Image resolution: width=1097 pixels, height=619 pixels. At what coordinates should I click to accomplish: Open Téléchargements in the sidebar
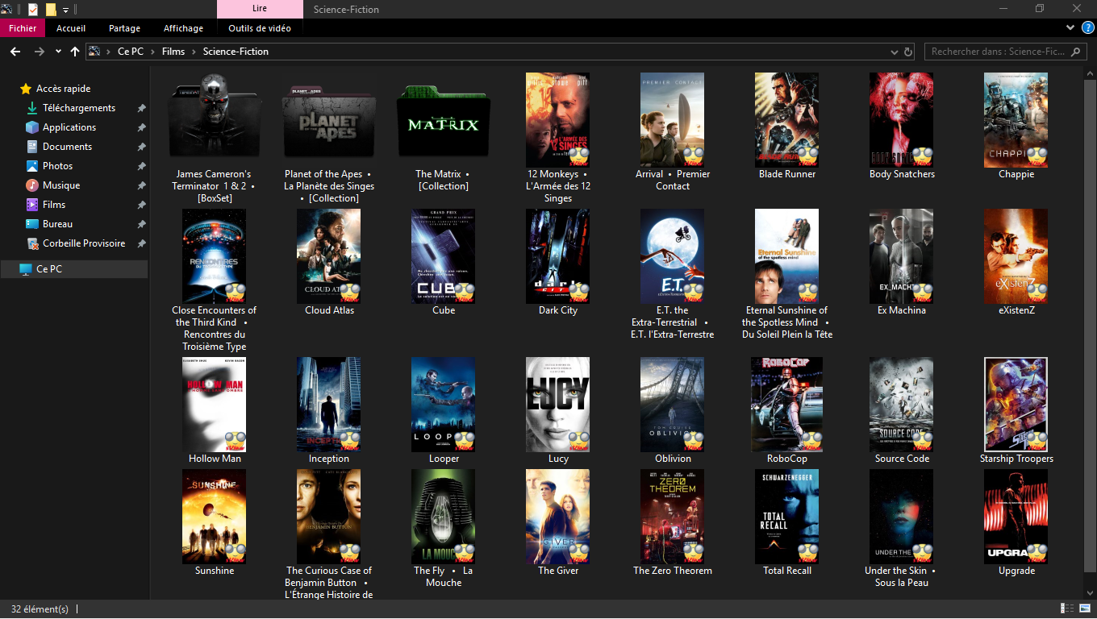[x=78, y=108]
